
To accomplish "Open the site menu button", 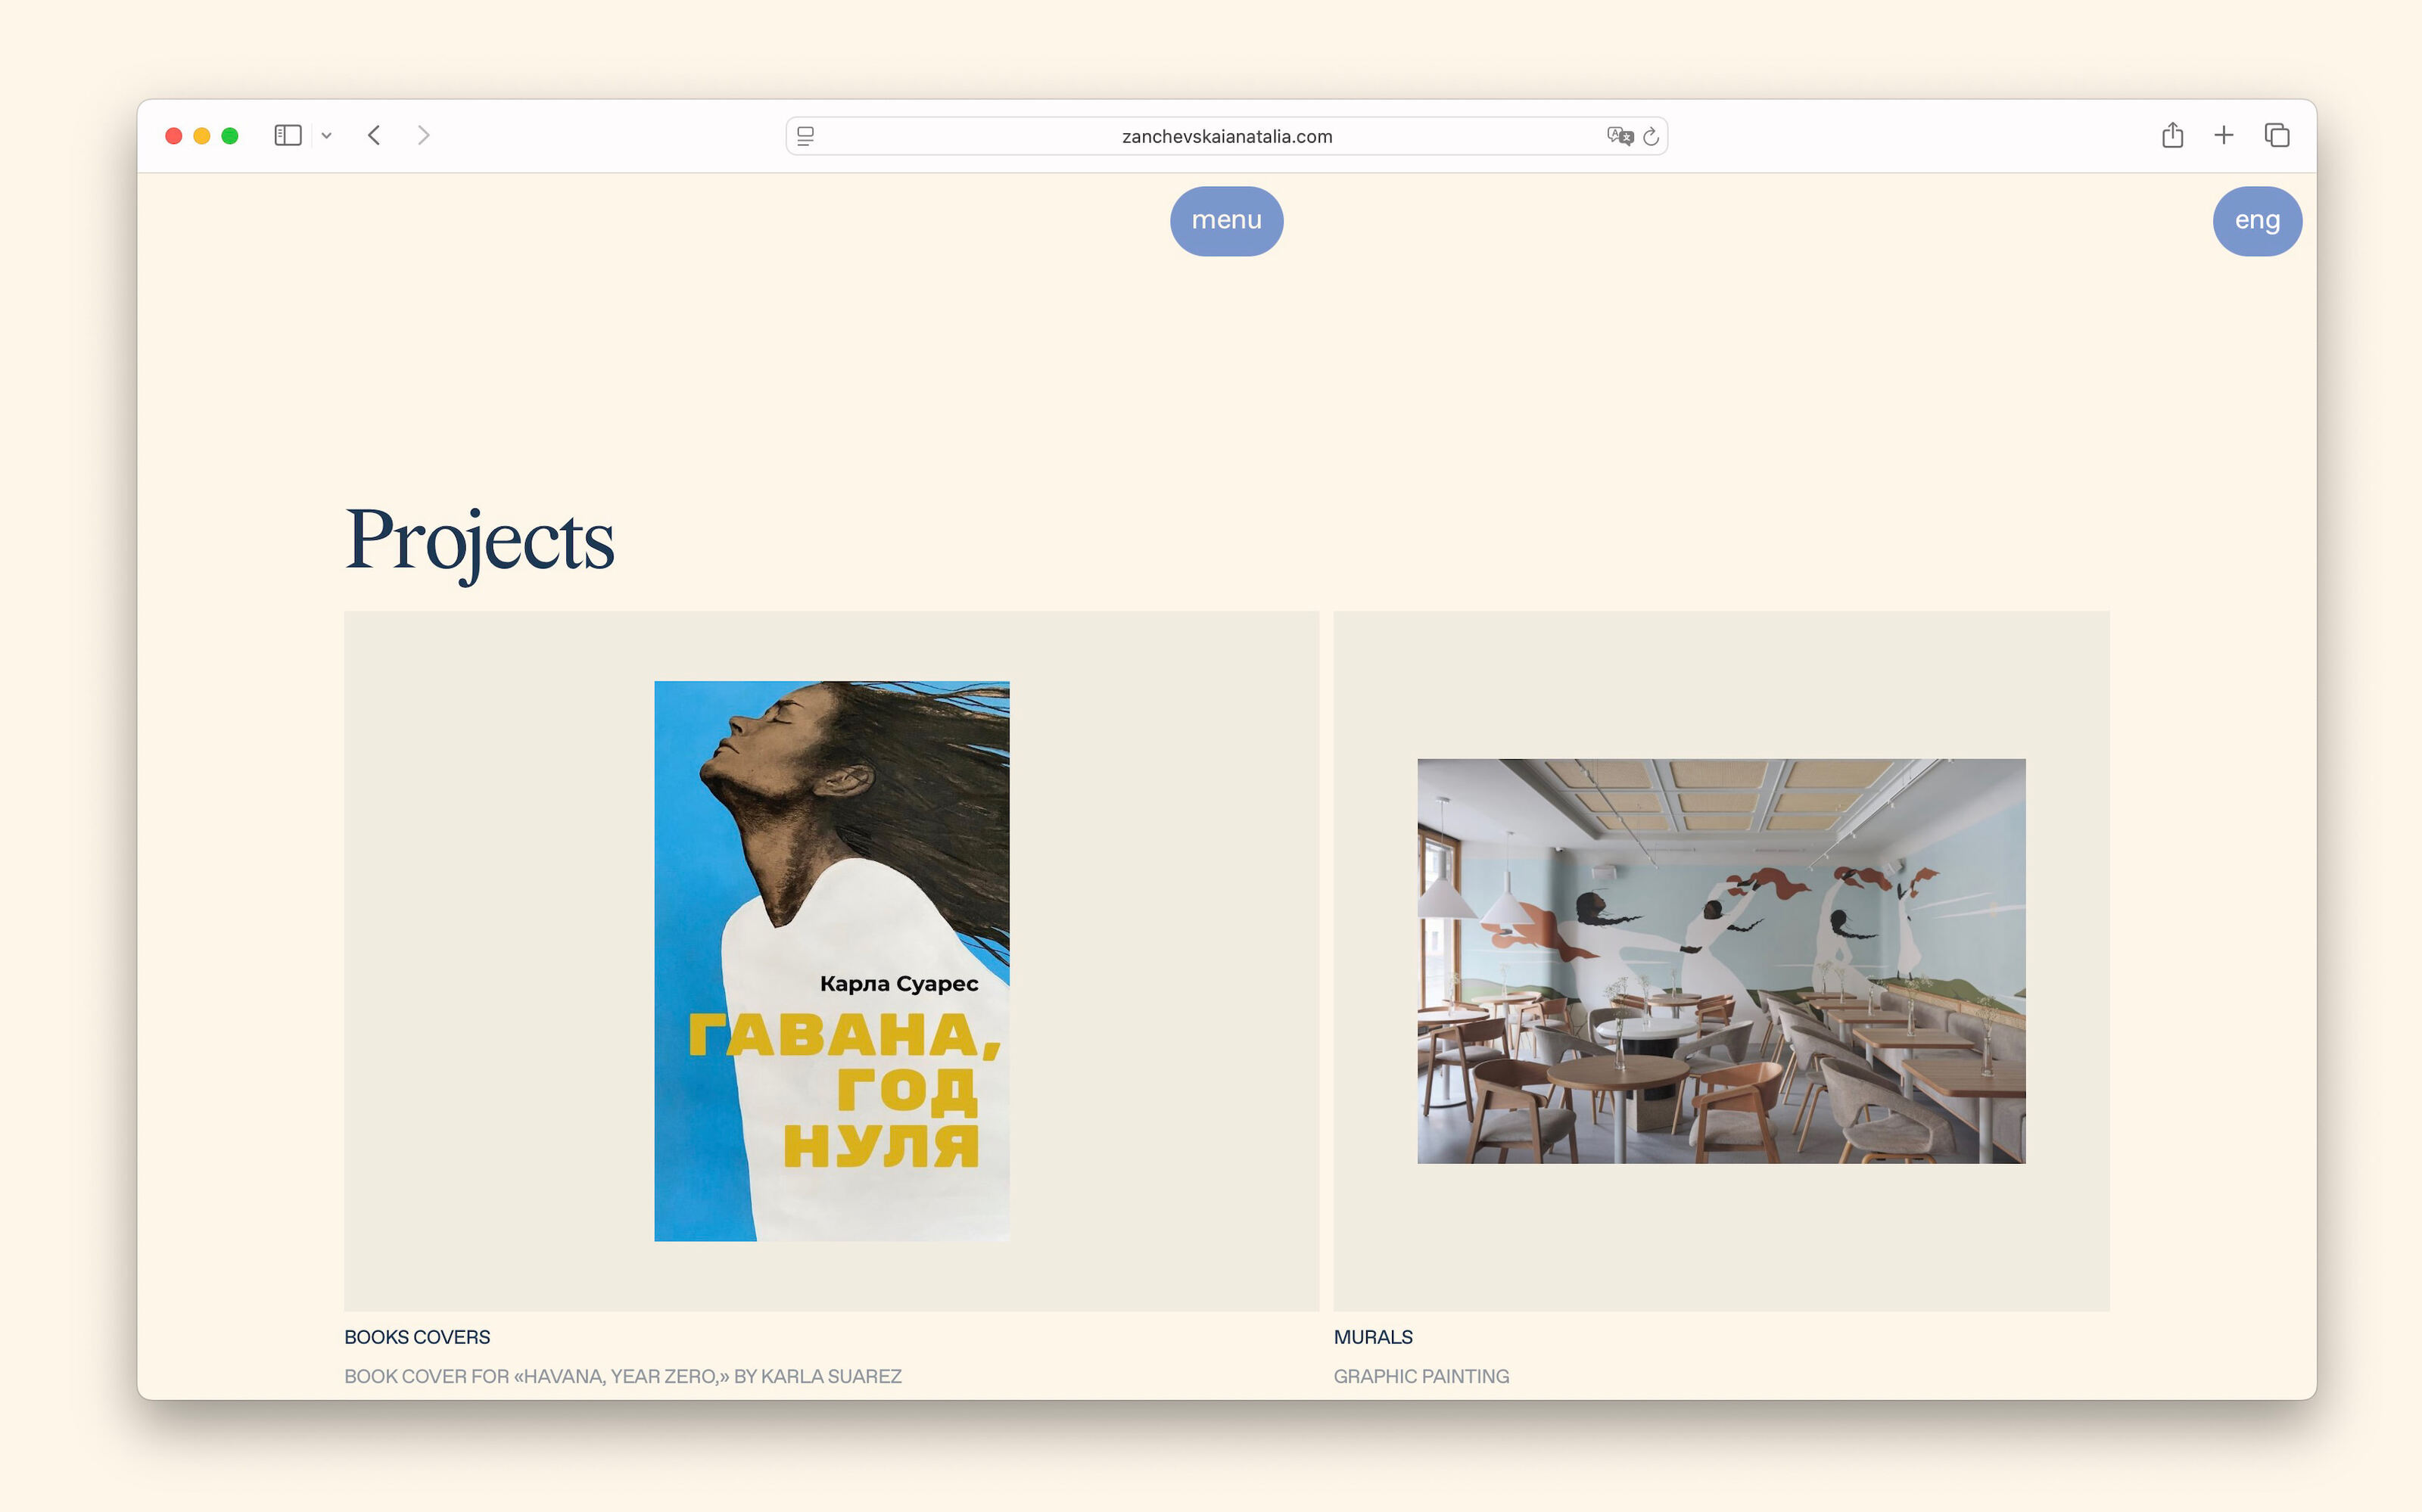I will pyautogui.click(x=1226, y=221).
